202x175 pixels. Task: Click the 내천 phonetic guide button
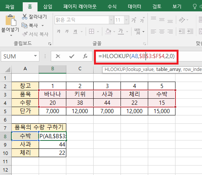tap(137, 32)
